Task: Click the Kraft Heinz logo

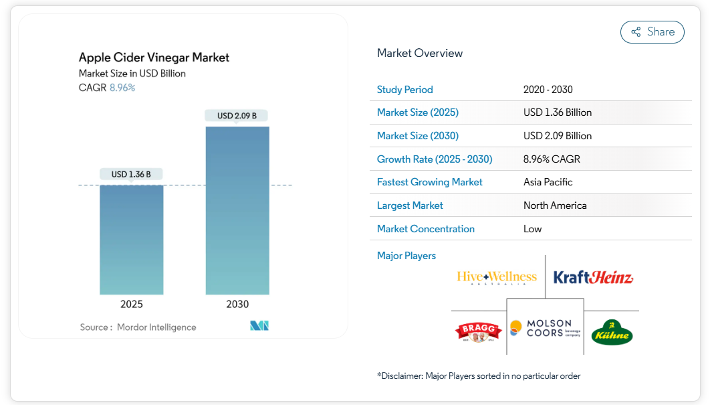Action: pyautogui.click(x=593, y=277)
